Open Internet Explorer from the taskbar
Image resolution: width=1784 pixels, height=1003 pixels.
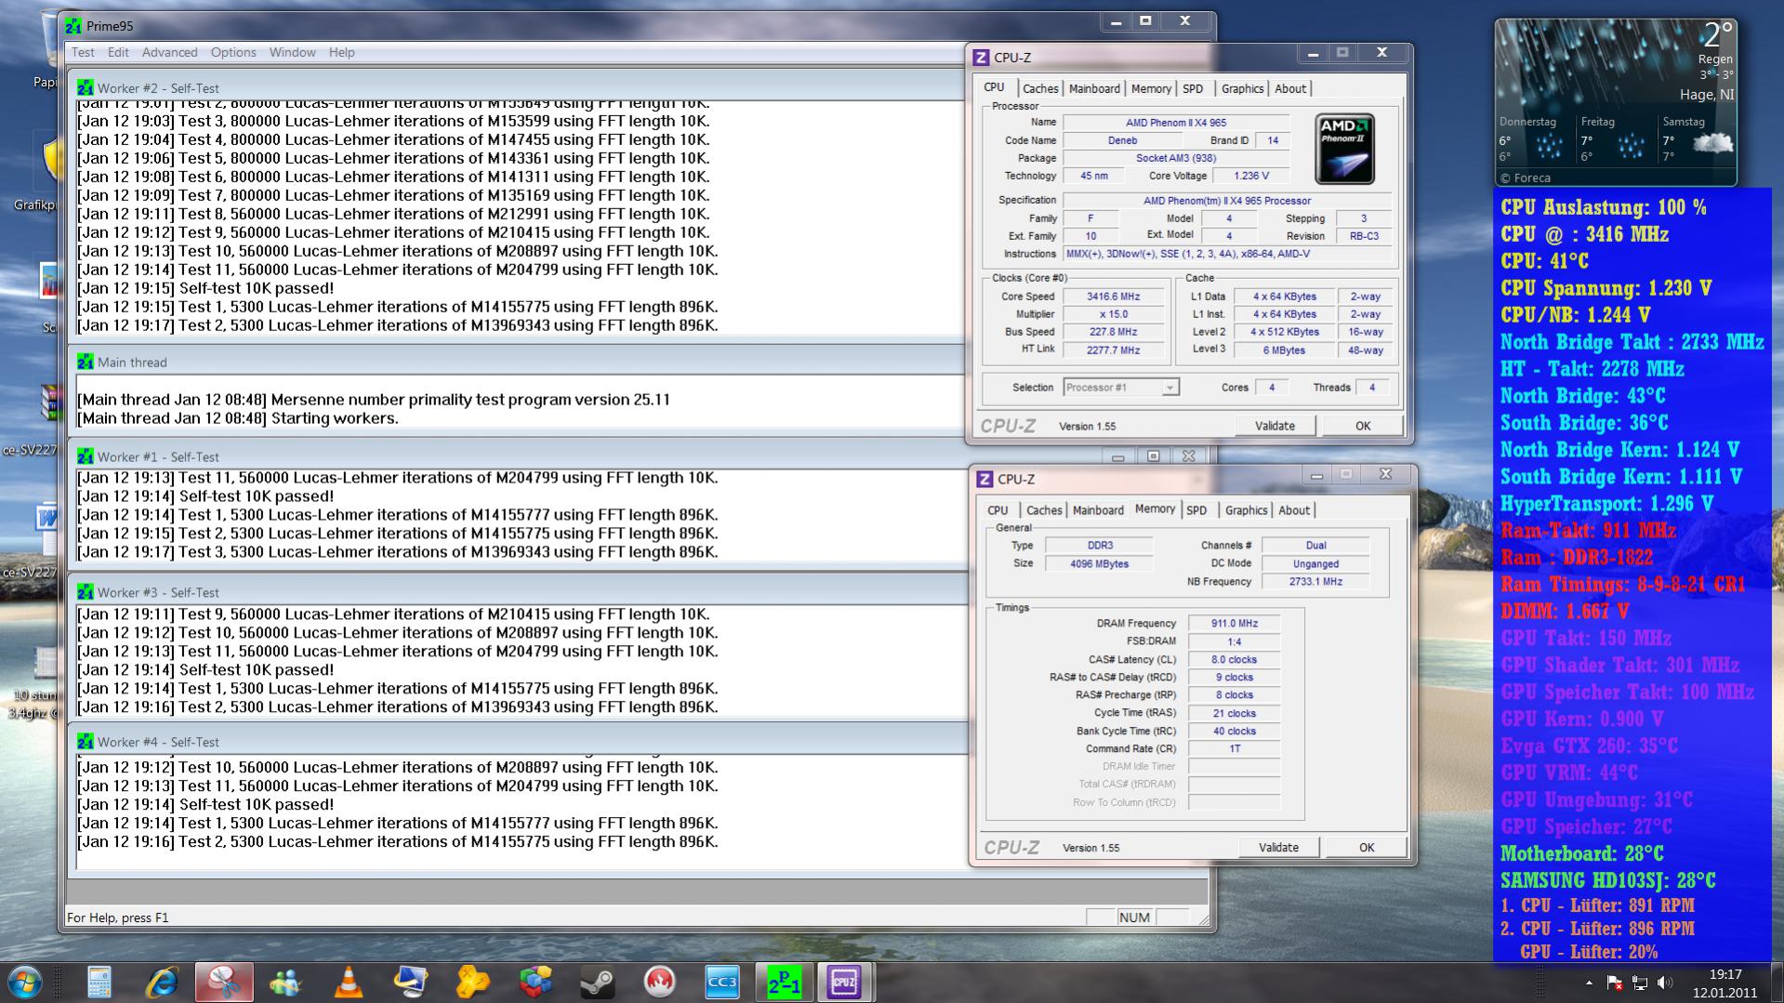[162, 982]
